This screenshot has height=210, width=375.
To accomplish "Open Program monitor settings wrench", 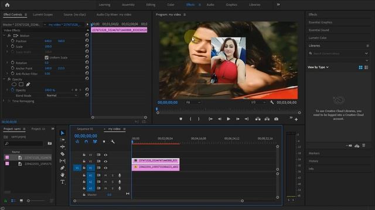I will [272, 102].
